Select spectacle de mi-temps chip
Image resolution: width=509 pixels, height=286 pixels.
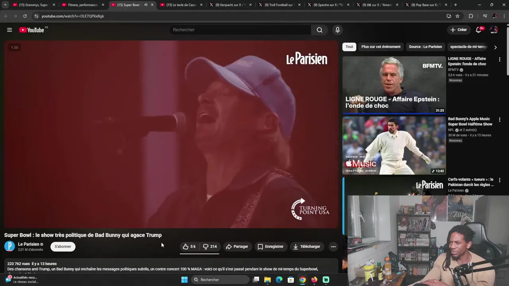(468, 47)
